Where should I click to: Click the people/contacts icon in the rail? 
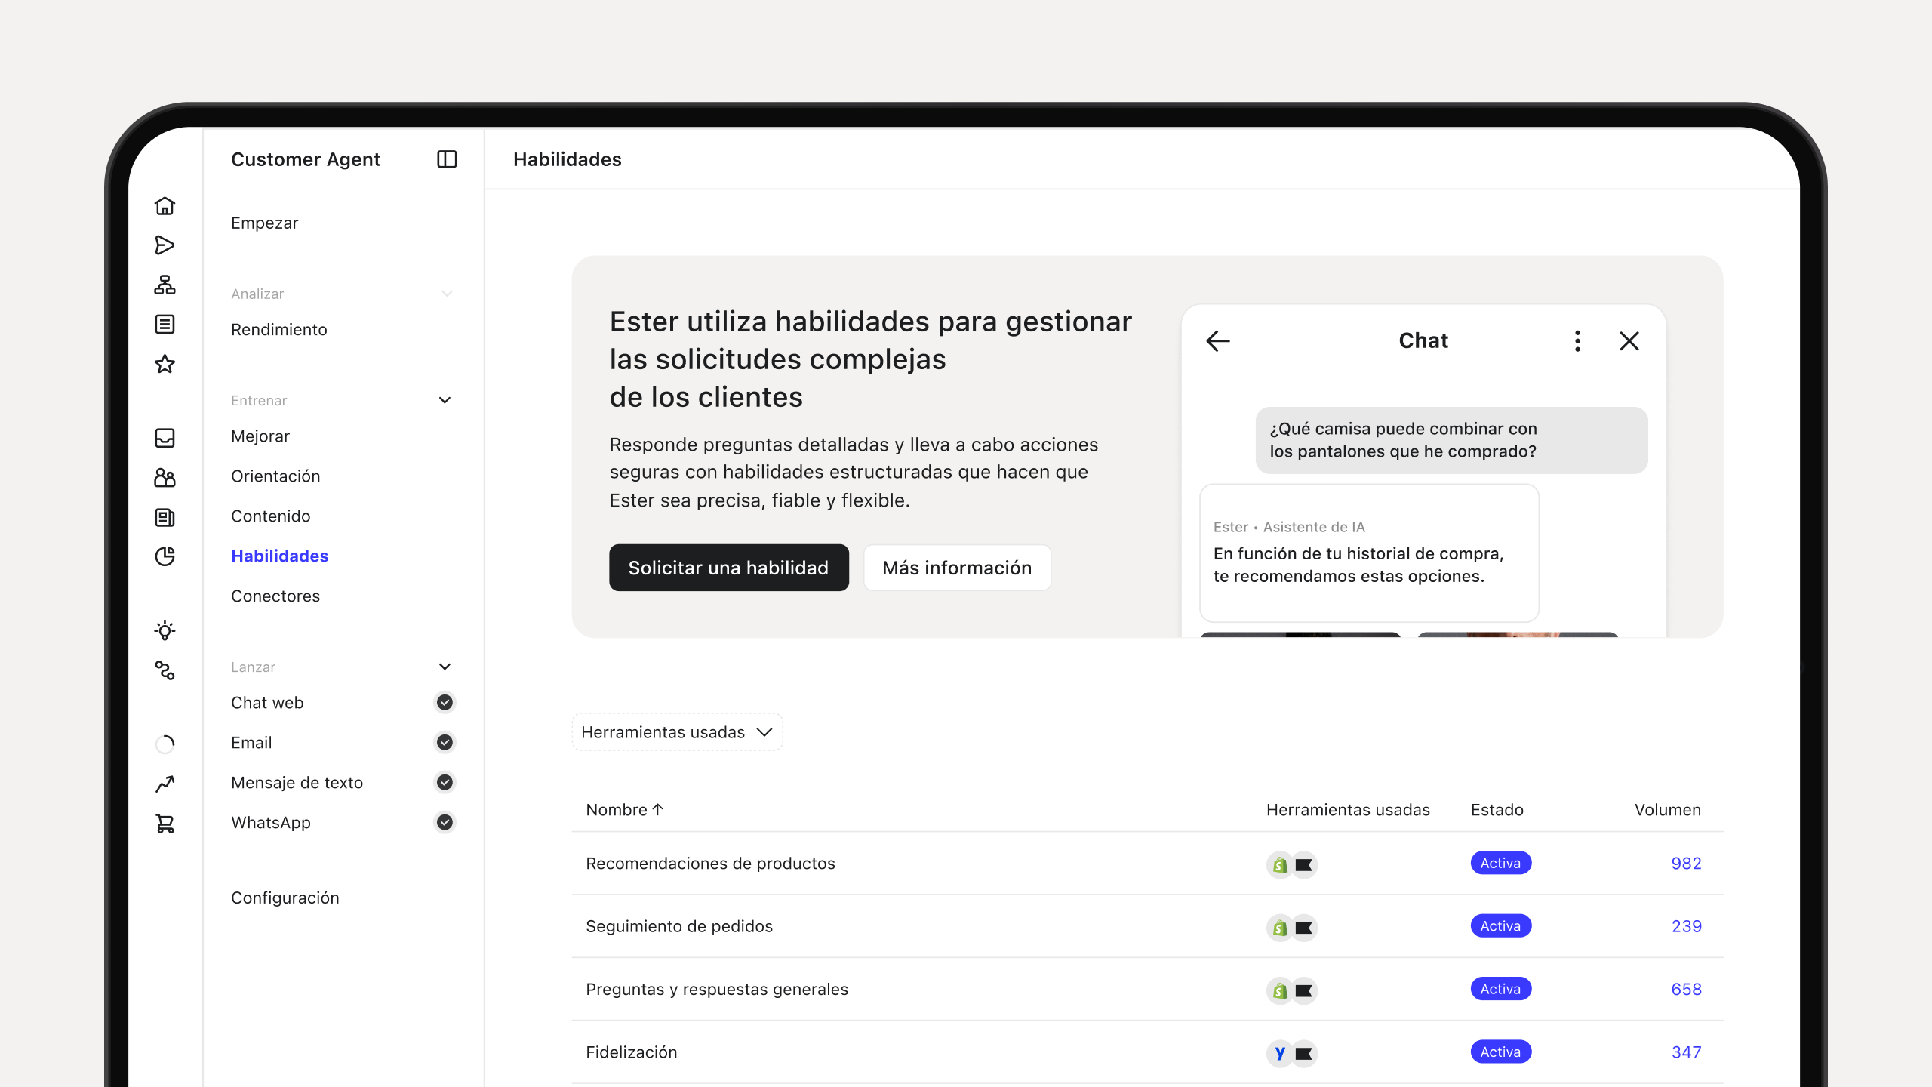click(x=165, y=478)
